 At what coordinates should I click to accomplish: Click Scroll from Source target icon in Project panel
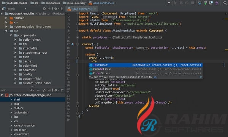[44, 9]
